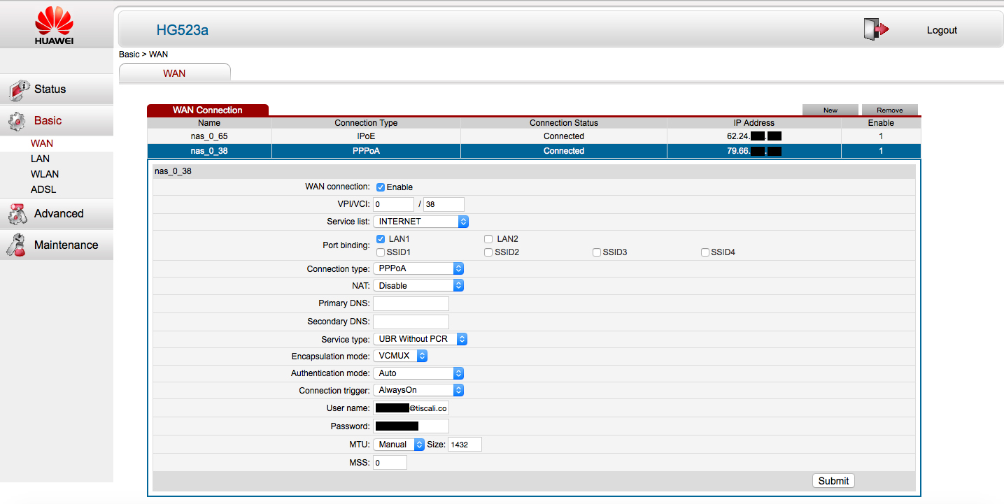Click the Maintenance tools icon
Viewport: 1004px width, 504px height.
[x=17, y=245]
